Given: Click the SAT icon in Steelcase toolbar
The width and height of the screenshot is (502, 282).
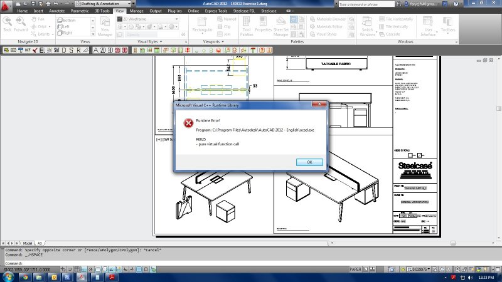Looking at the screenshot, I should [56, 50].
